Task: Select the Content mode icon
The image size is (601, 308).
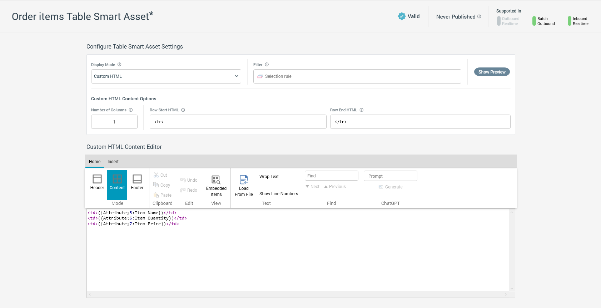Action: 117,179
